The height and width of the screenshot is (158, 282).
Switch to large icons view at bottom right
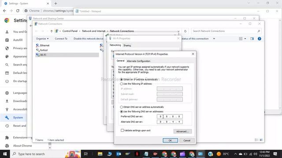click(261, 140)
